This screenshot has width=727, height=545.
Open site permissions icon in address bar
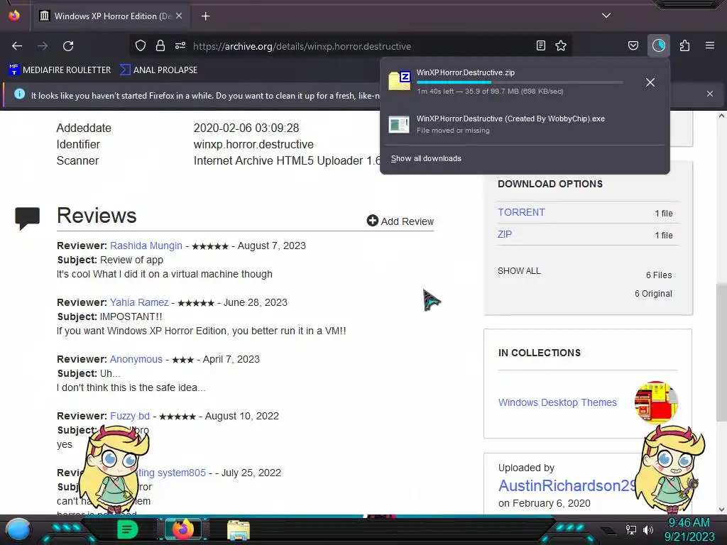point(180,45)
